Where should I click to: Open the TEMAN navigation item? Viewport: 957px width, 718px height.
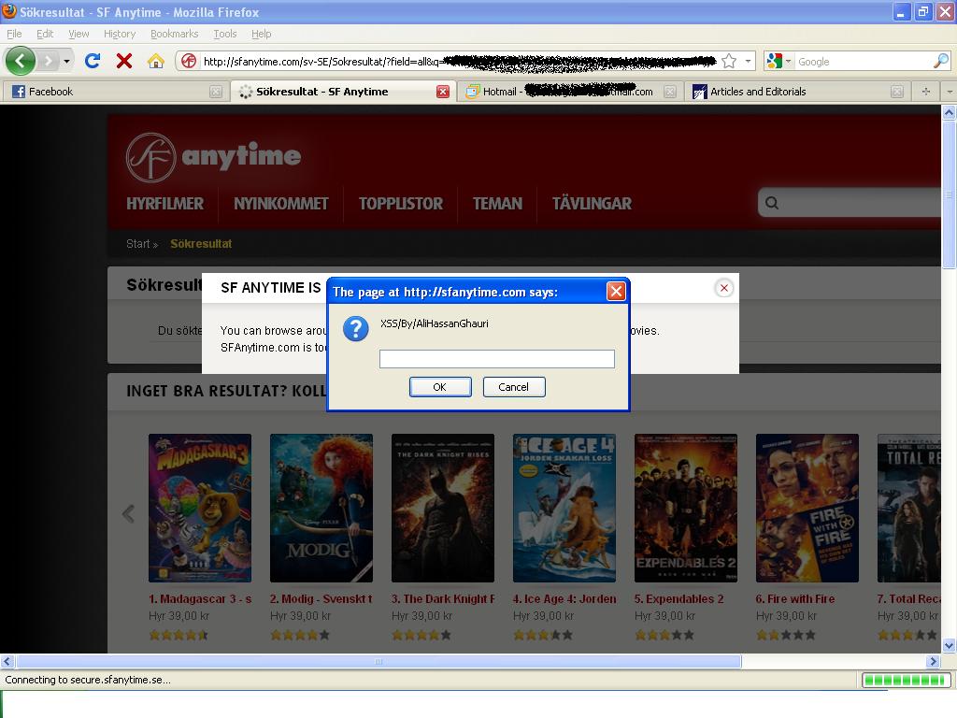coord(497,203)
